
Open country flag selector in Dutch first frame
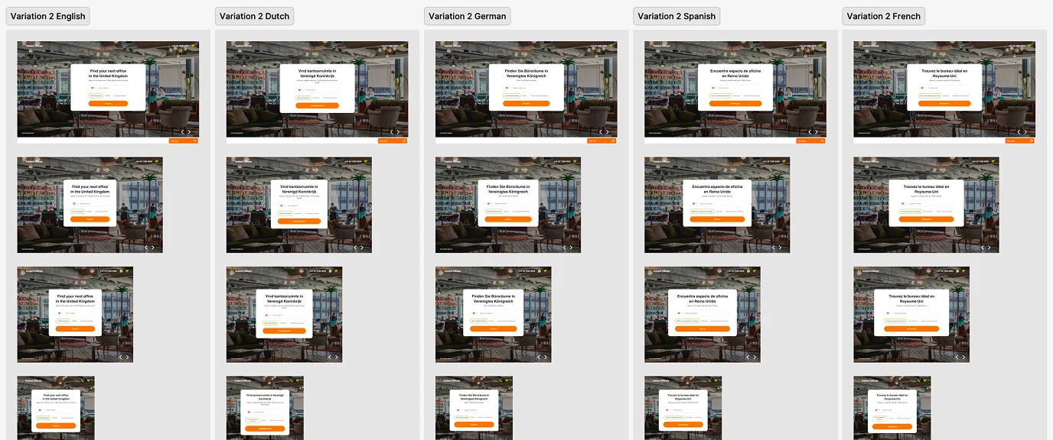pyautogui.click(x=300, y=89)
